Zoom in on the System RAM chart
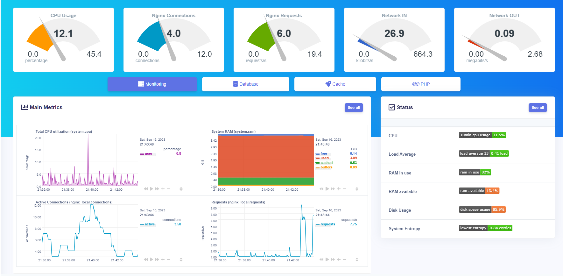 point(339,189)
